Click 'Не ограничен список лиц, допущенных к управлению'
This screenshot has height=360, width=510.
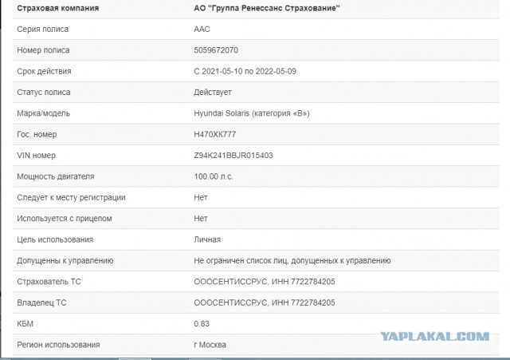pyautogui.click(x=292, y=261)
